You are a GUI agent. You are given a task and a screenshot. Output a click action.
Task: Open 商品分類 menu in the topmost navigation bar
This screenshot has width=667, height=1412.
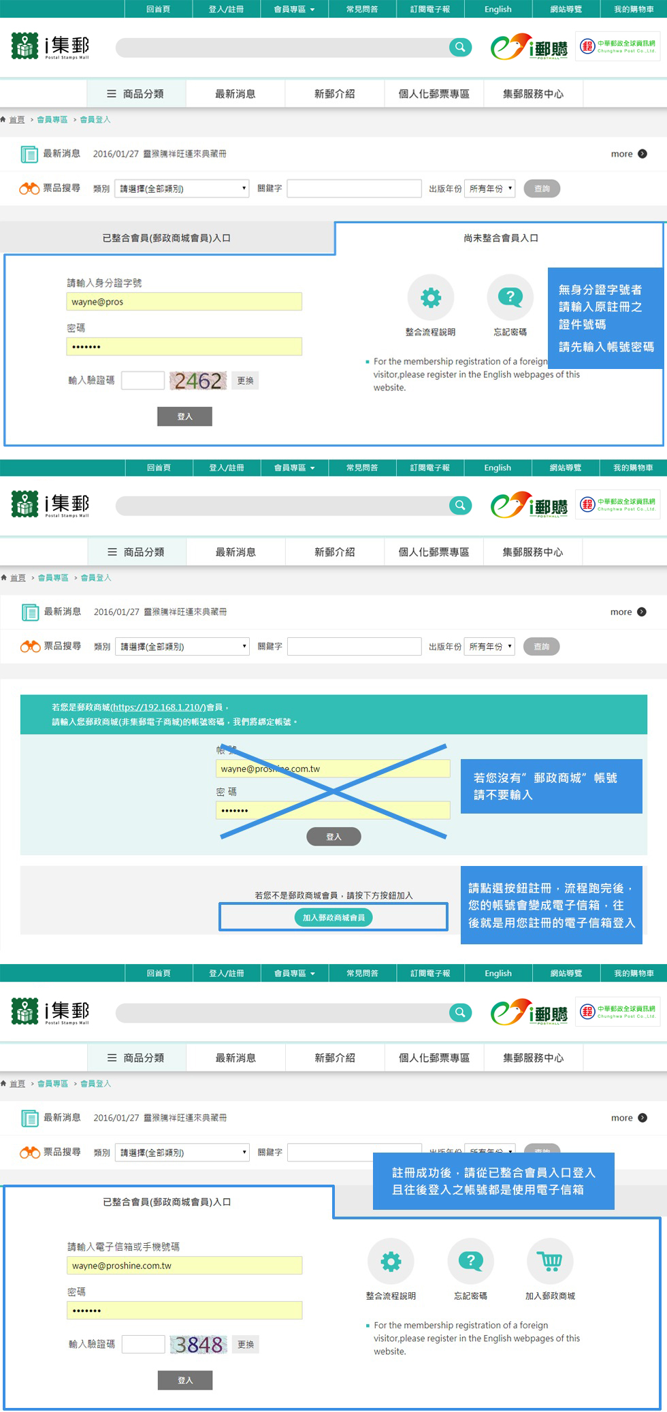pyautogui.click(x=136, y=94)
